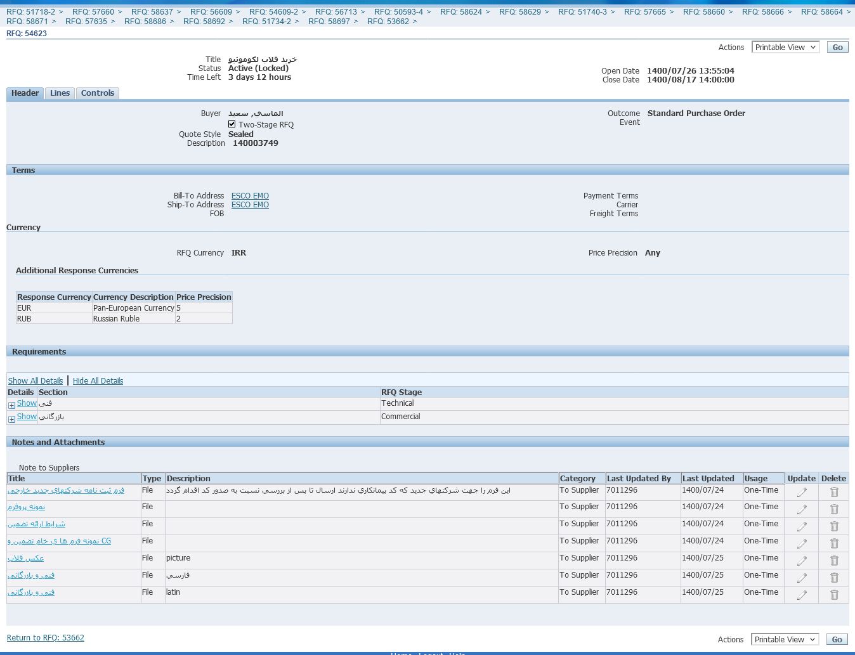Click update pencil in first attachment row
Viewport: 855px width, 655px height.
802,492
